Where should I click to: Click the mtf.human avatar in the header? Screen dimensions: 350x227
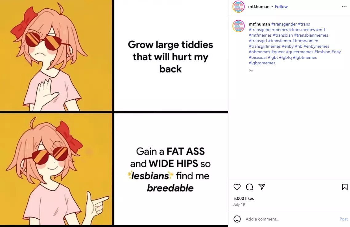[x=238, y=6]
